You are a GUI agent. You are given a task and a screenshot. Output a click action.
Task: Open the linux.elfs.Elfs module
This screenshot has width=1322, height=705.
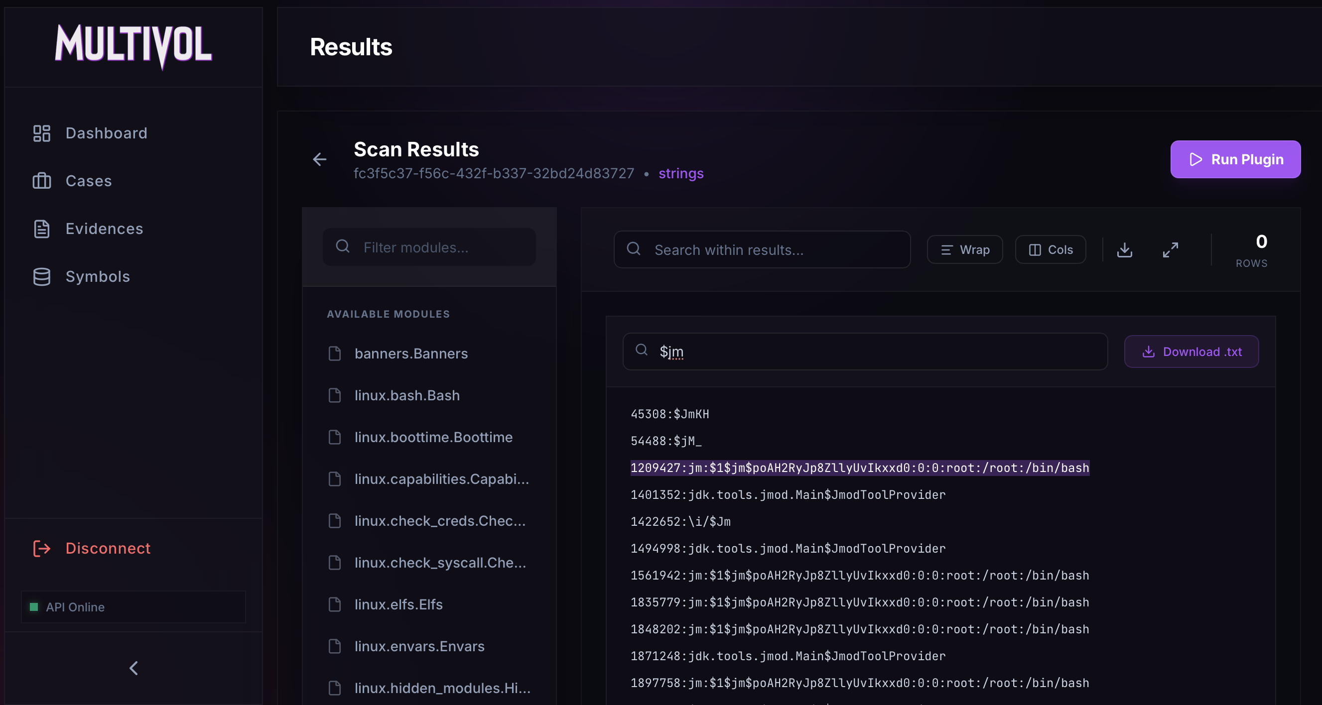[x=398, y=604]
